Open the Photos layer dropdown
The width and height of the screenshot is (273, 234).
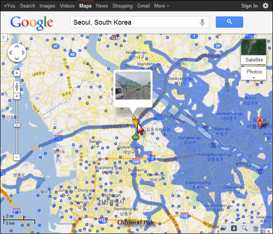(x=254, y=73)
